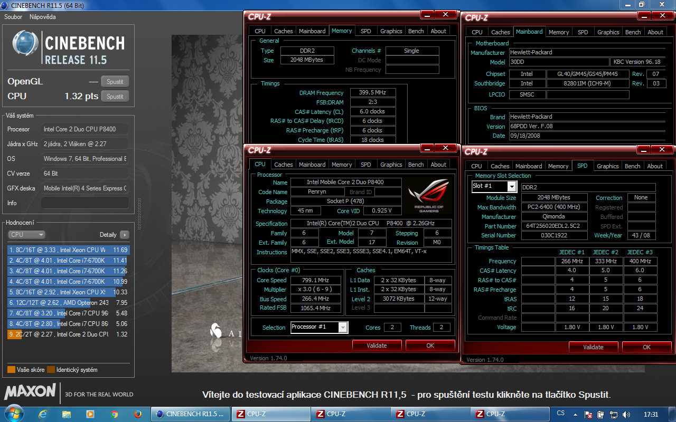Click the brown Identický systém legend swatch

pos(51,370)
